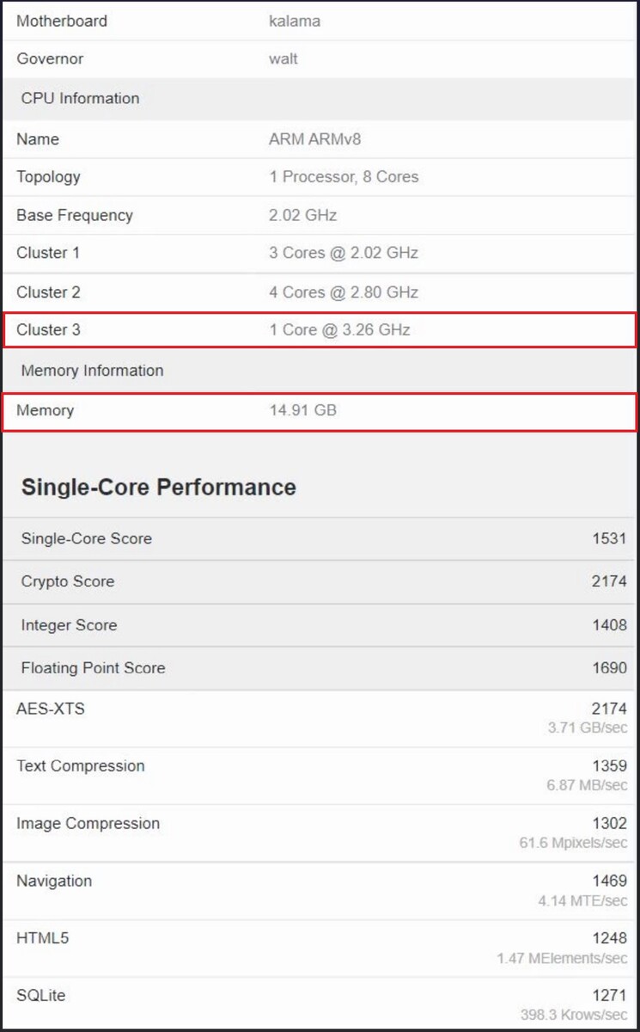
Task: Click the ARM ARMv8 name value
Action: click(x=313, y=139)
